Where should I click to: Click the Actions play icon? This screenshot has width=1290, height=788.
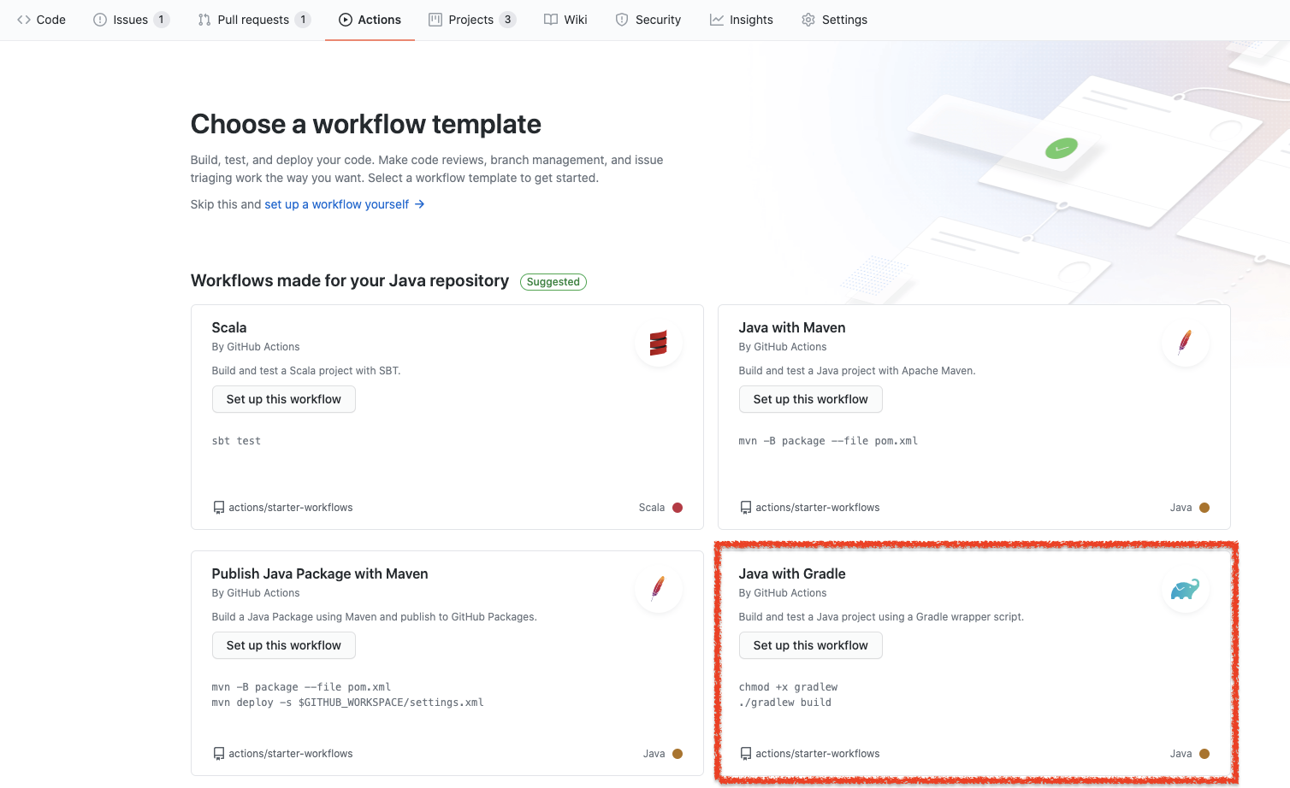[x=346, y=20]
